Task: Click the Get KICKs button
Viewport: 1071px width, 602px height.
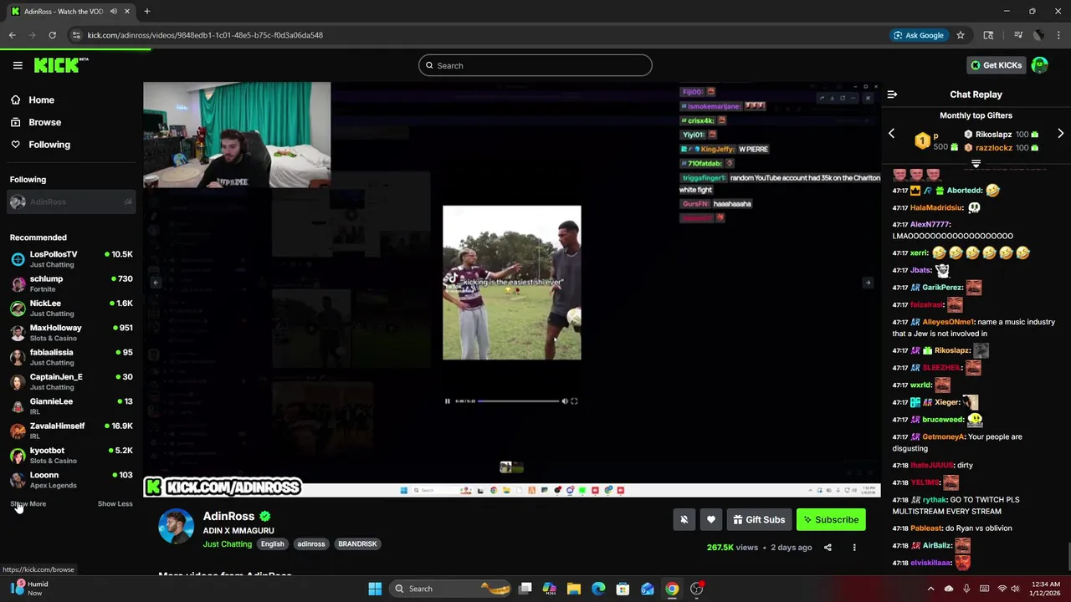Action: pos(996,65)
